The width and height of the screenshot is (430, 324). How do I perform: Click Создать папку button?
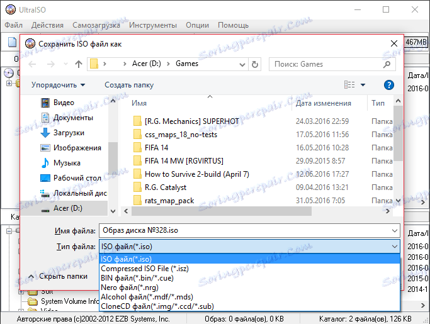tap(129, 85)
